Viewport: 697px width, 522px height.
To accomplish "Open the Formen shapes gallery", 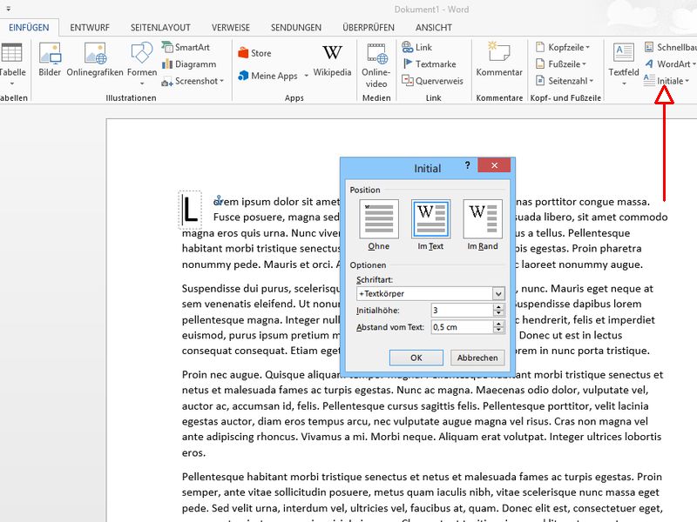I will [x=142, y=63].
